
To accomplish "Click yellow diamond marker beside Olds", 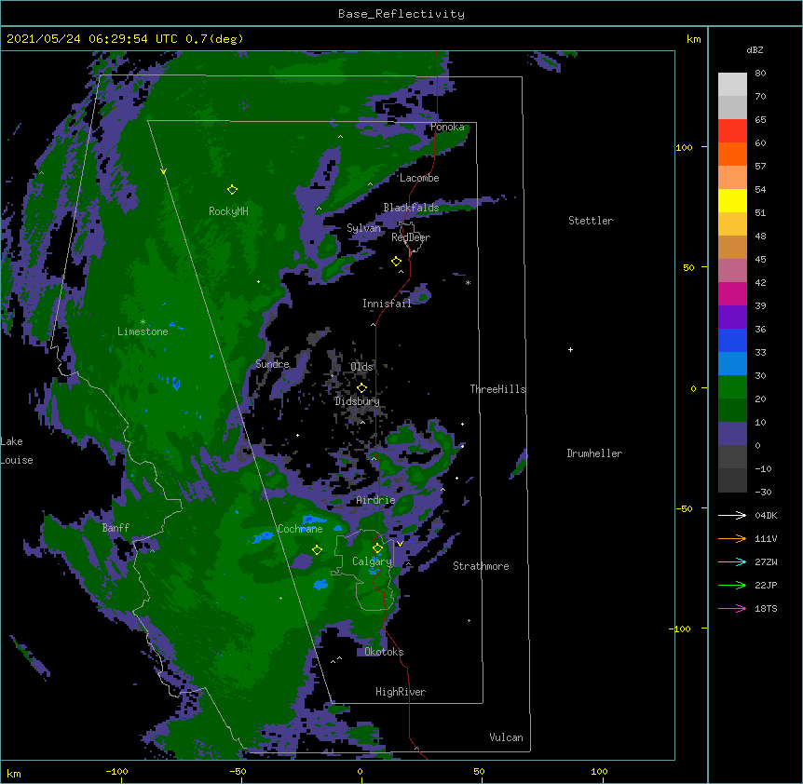I will [x=361, y=388].
